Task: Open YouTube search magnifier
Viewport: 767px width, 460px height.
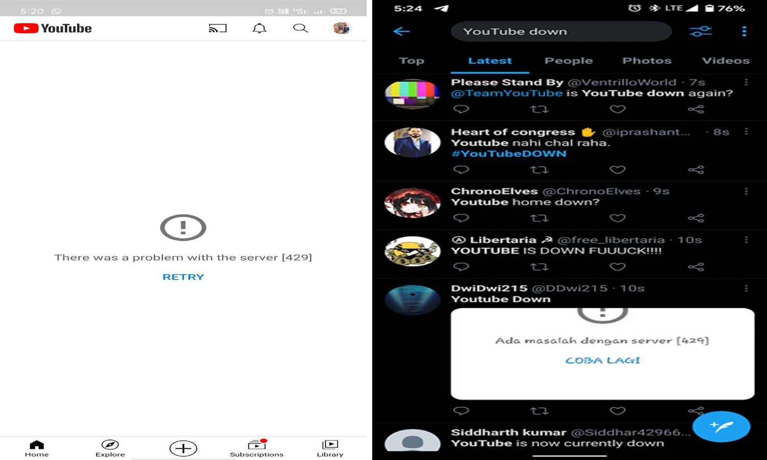Action: point(301,28)
